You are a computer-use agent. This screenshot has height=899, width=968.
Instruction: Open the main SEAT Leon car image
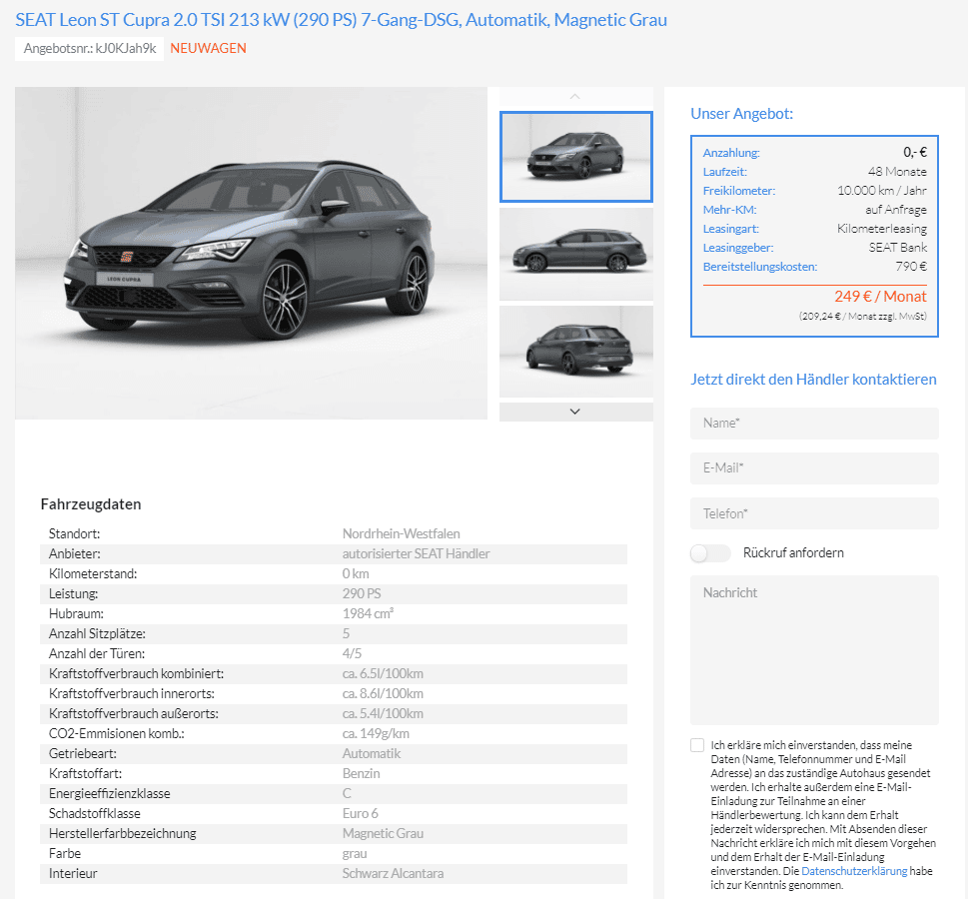point(252,253)
